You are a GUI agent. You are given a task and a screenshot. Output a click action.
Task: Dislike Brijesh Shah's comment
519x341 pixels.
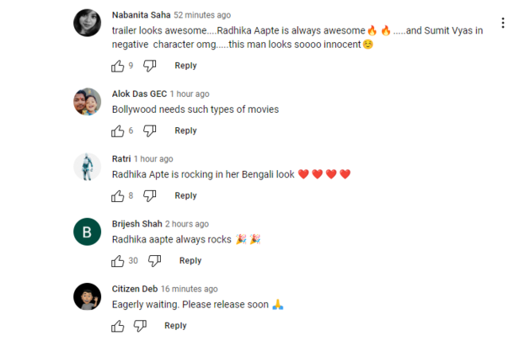pos(155,261)
